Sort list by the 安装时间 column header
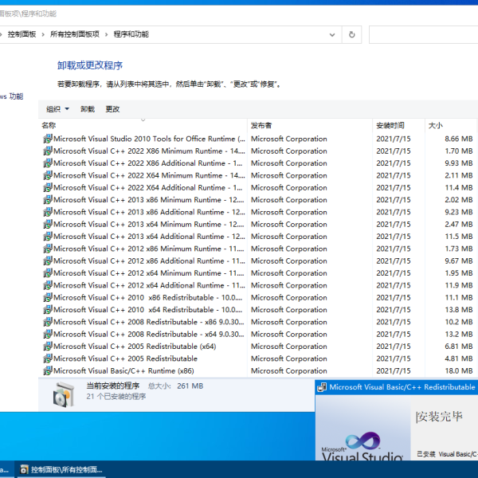 coord(399,125)
